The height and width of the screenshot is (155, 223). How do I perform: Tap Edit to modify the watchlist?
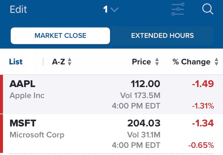coord(18,9)
